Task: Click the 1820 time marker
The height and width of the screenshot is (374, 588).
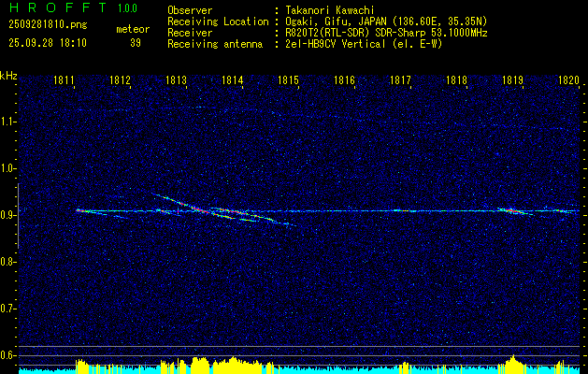Action: point(568,79)
